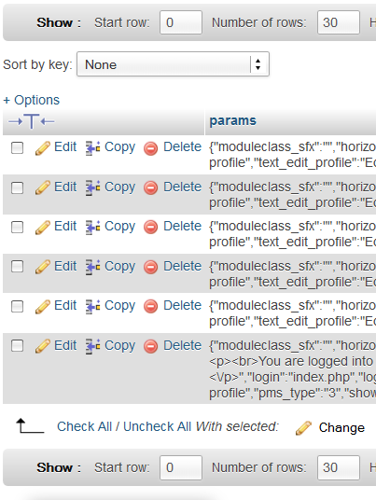Click Edit link in the fifth row

click(x=65, y=305)
